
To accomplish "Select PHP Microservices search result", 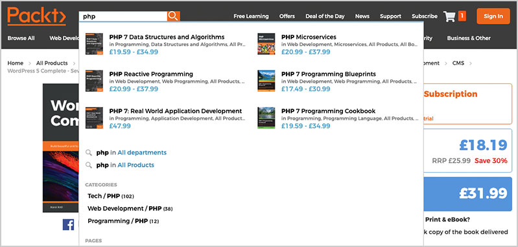I will [x=309, y=37].
